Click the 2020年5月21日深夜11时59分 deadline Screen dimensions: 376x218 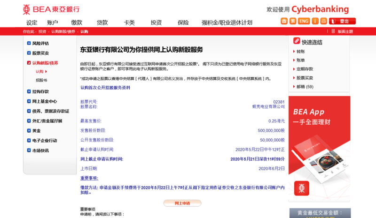(258, 159)
